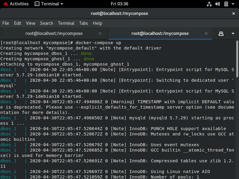Open a new terminal tab with the plus icon

[220, 33]
